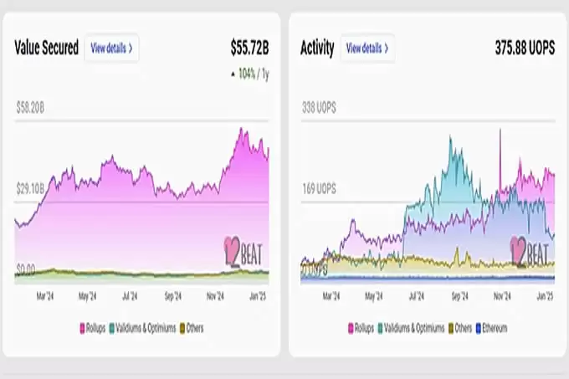Click the 169 UOPS axis label

pos(319,189)
